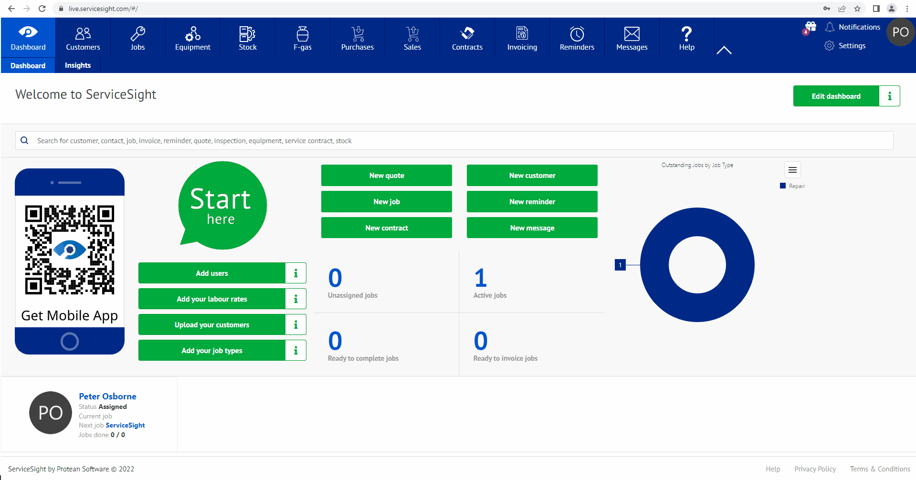Click Add your job types
The width and height of the screenshot is (916, 480).
click(212, 350)
